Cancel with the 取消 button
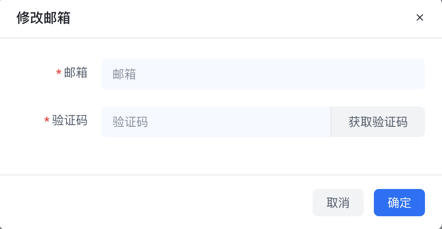The image size is (442, 229). click(x=338, y=203)
